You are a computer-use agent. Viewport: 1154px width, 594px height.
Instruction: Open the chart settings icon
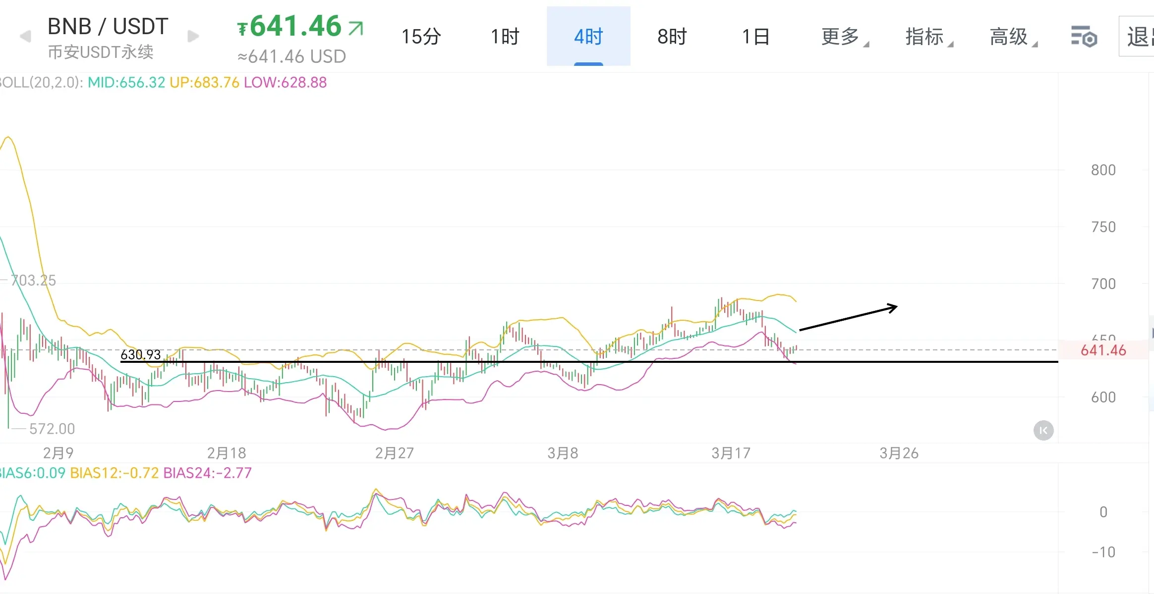(1084, 37)
